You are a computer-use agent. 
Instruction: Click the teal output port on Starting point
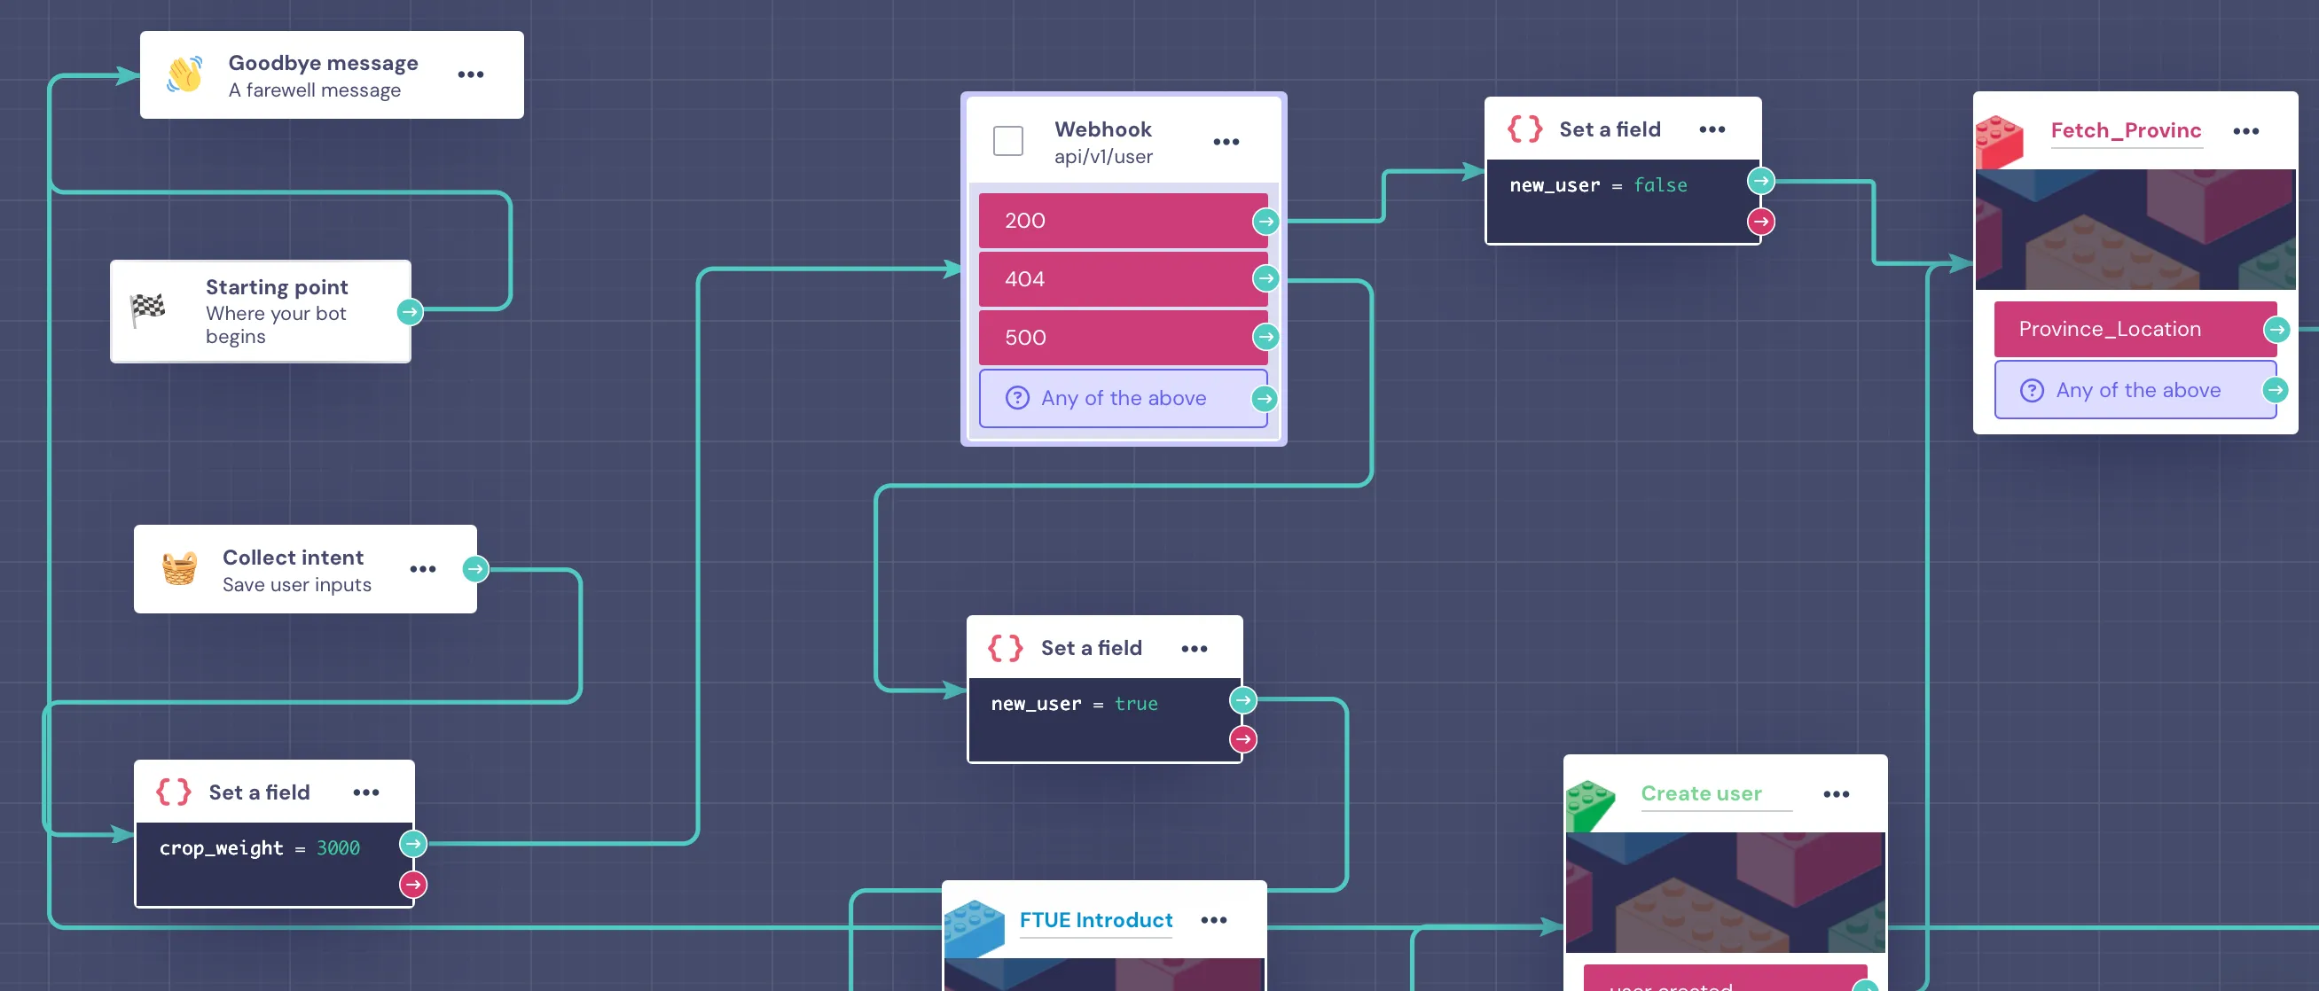coord(411,312)
